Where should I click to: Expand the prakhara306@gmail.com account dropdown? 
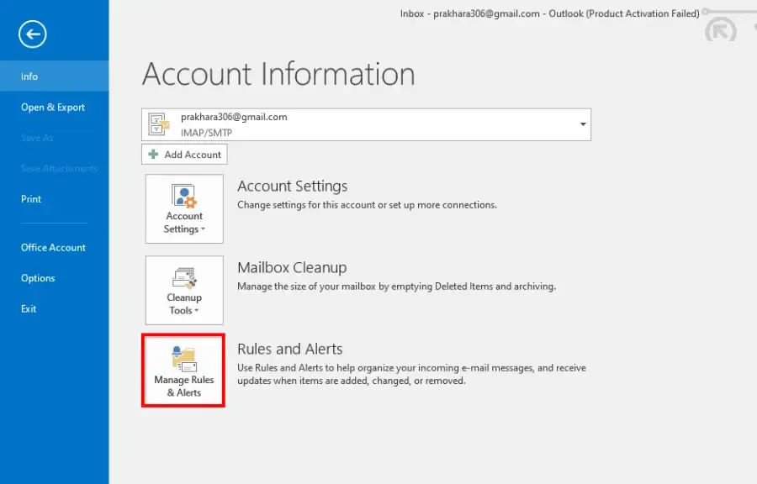point(583,124)
